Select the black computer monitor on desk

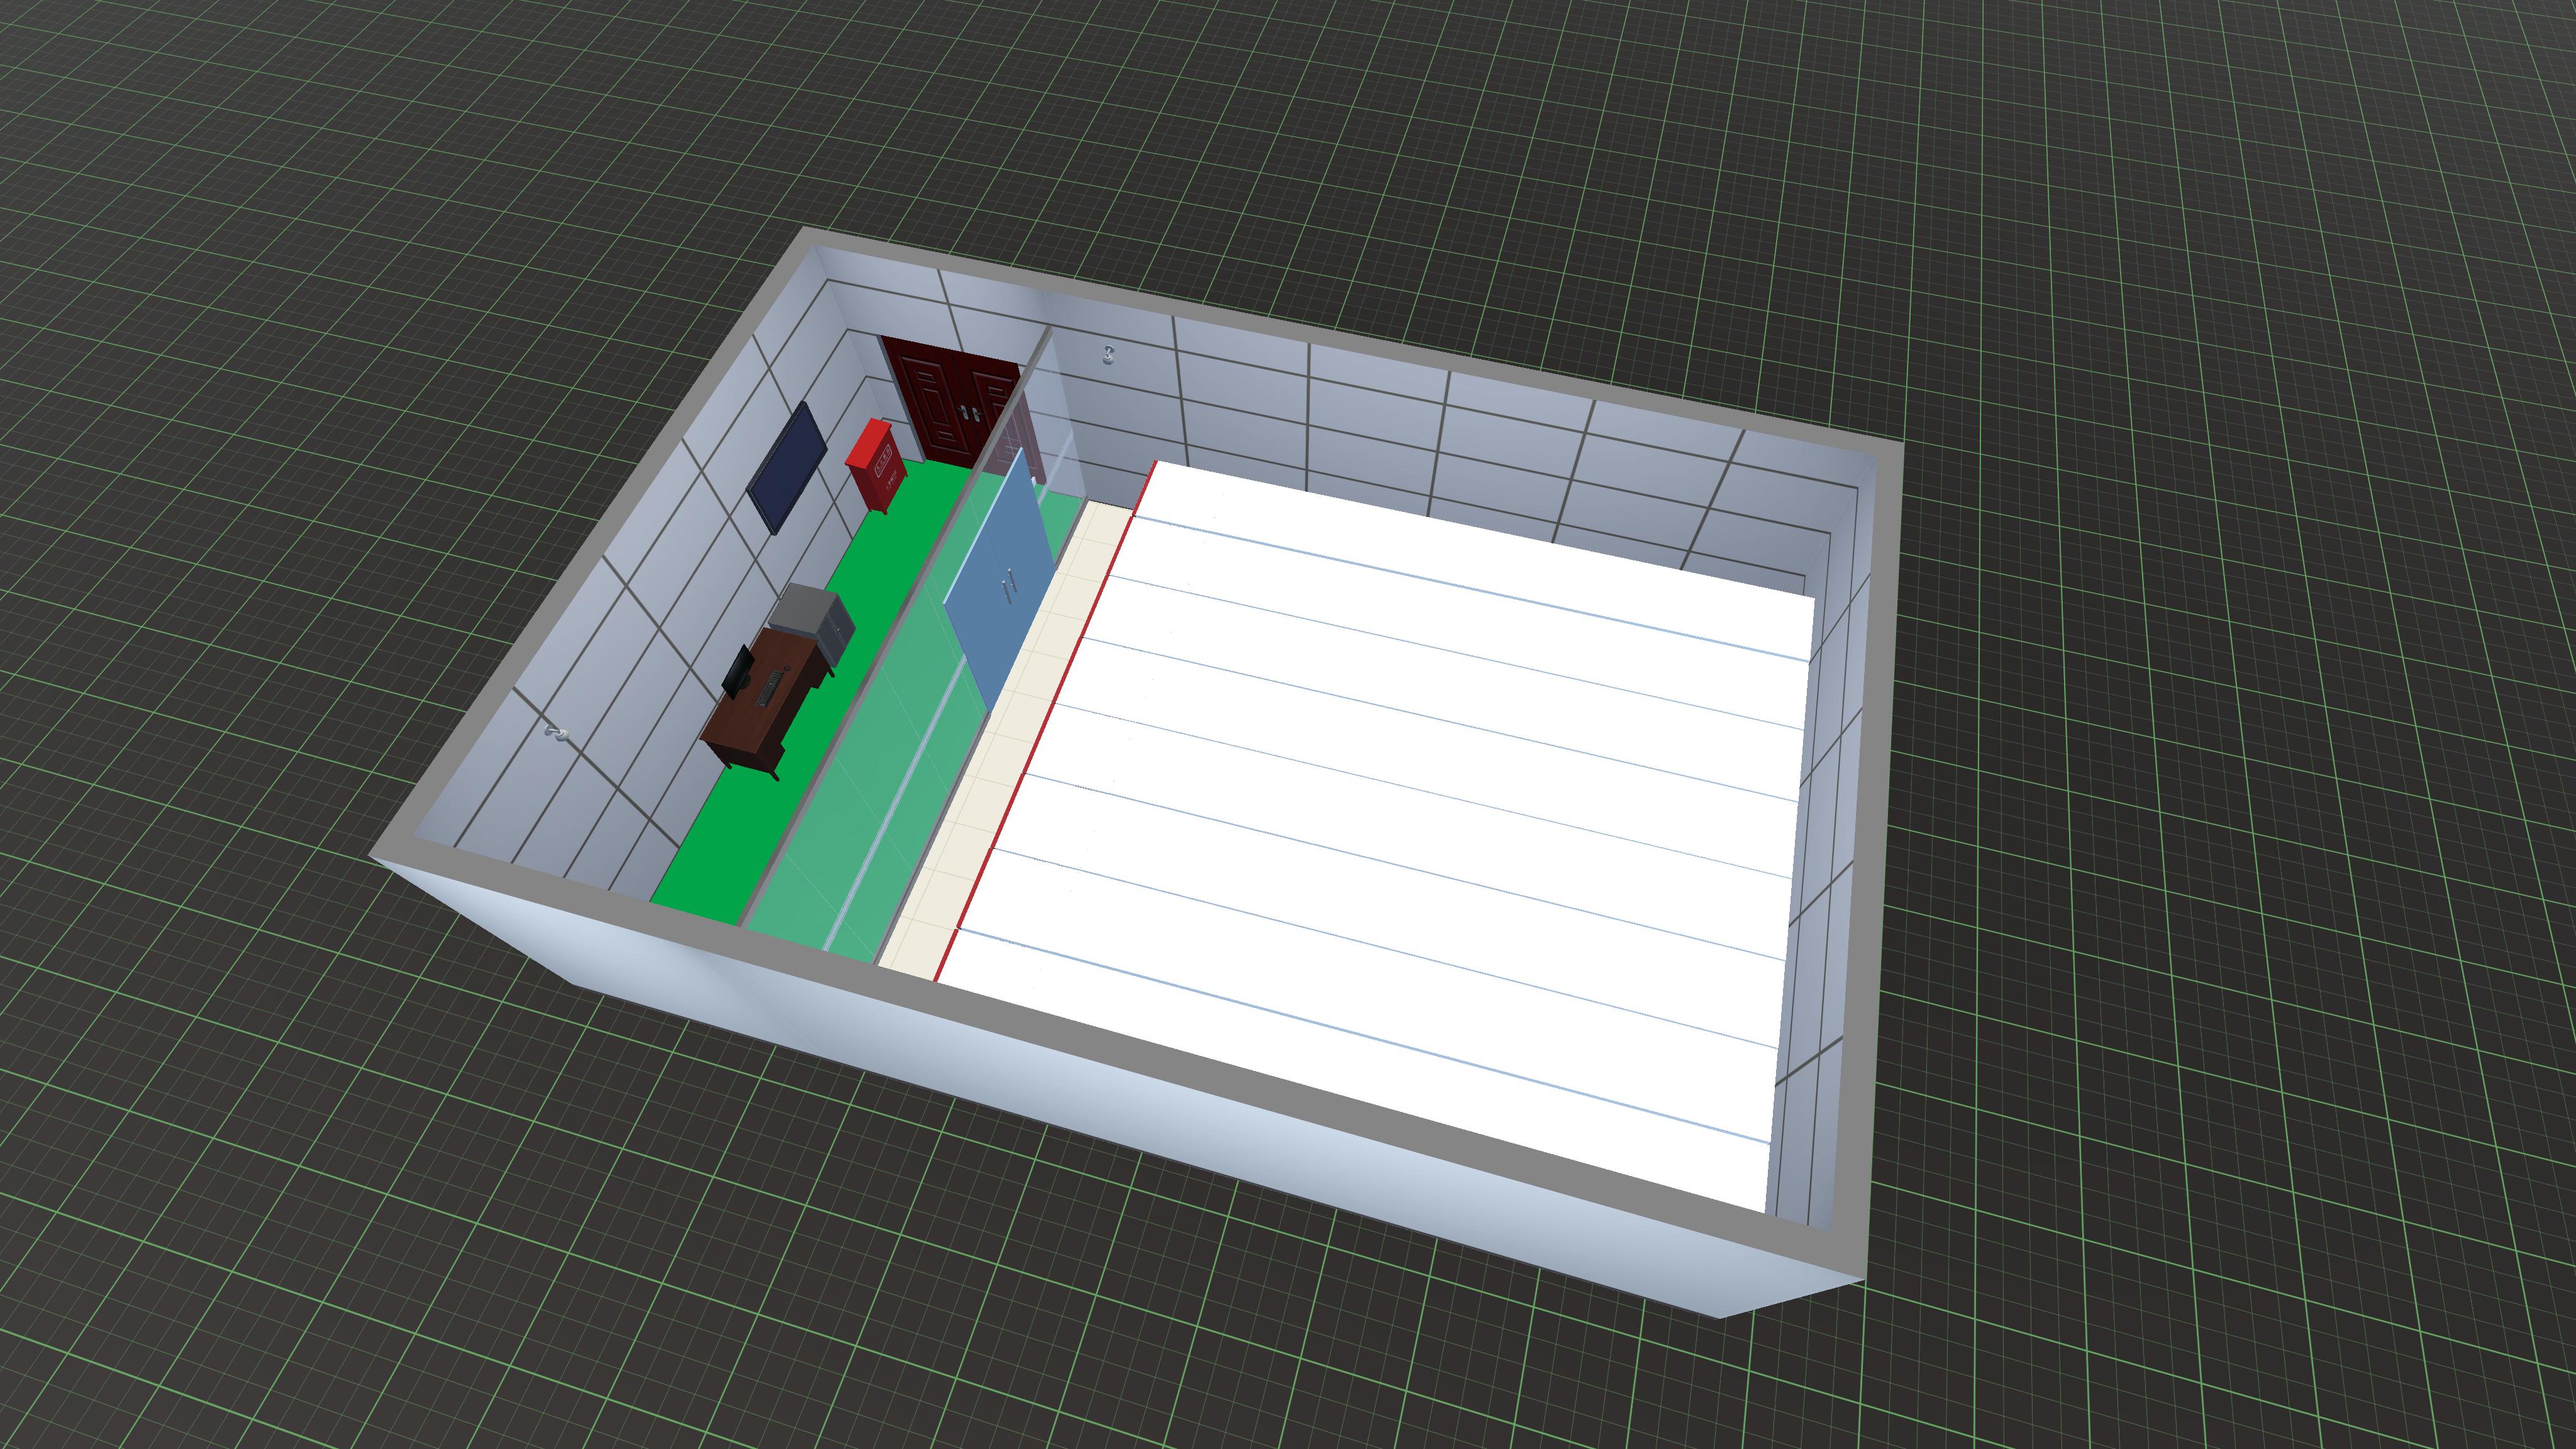(x=739, y=671)
